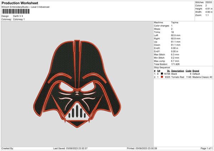Select code 1146 in stop sequence
This screenshot has height=151, width=214.
click(189, 77)
